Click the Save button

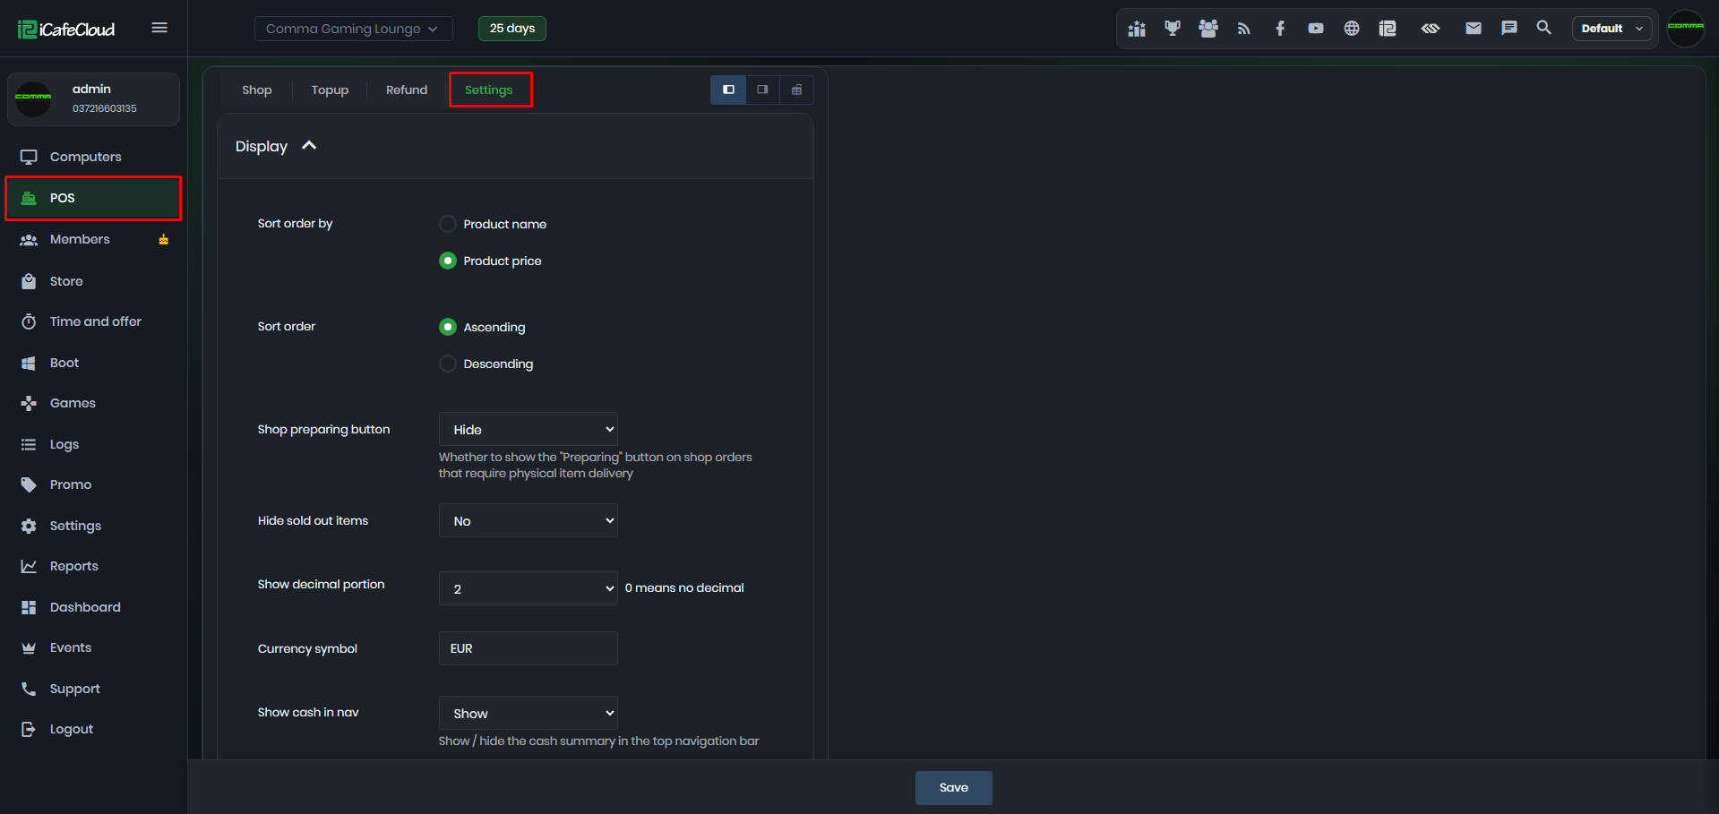(953, 788)
